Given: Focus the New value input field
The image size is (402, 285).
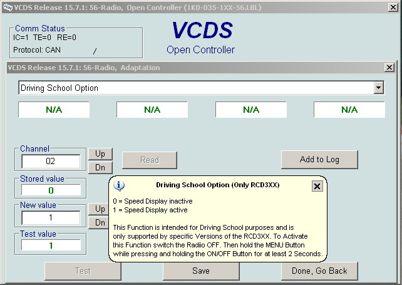Looking at the screenshot, I should point(51,217).
